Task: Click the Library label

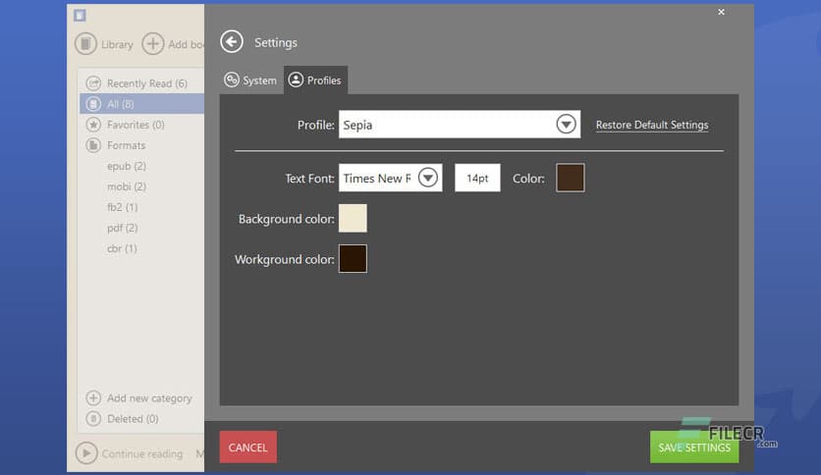Action: [117, 44]
